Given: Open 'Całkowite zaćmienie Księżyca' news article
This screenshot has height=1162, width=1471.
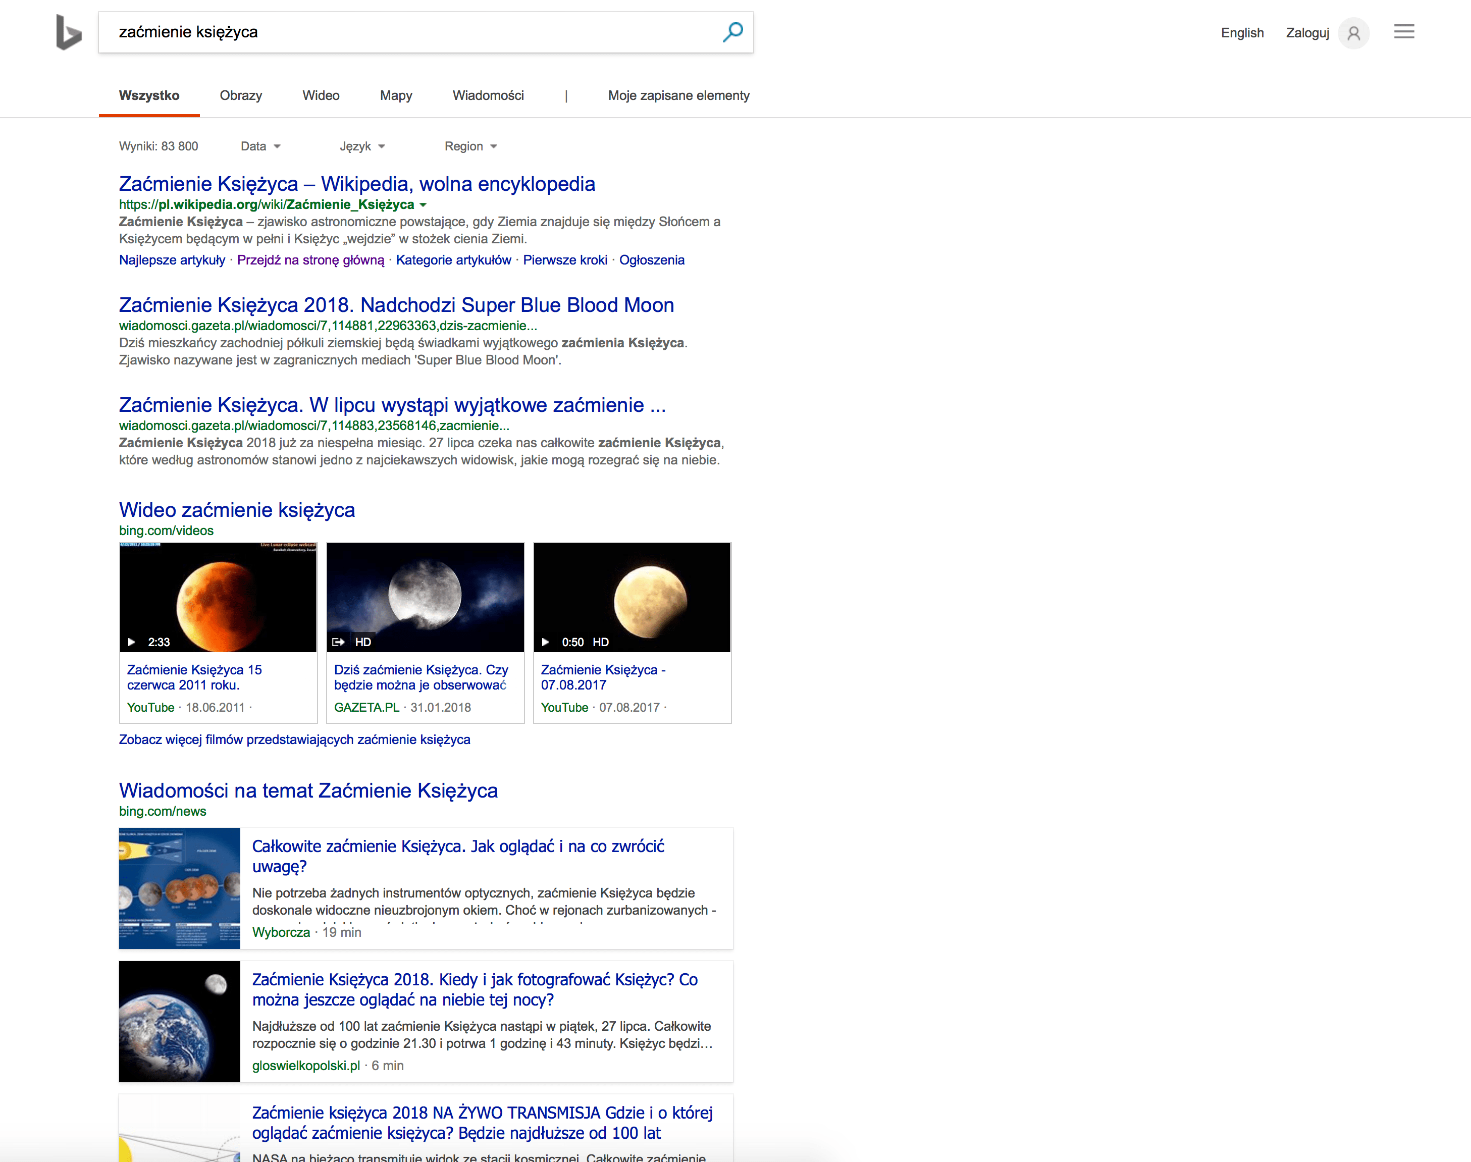Looking at the screenshot, I should pyautogui.click(x=458, y=856).
